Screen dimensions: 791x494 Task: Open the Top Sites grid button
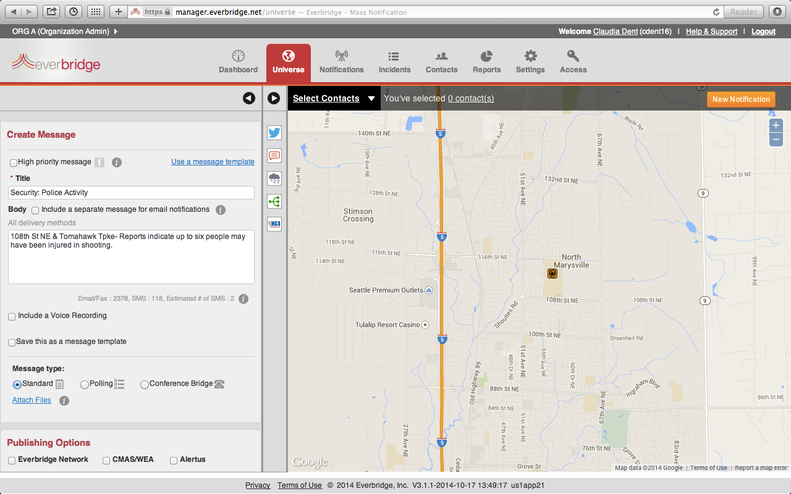click(x=95, y=11)
